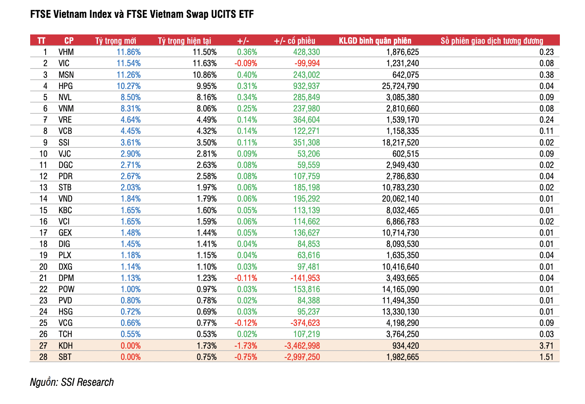Viewport: 585px width, 404px height.
Task: Select the DXG ticker cell
Action: point(65,267)
